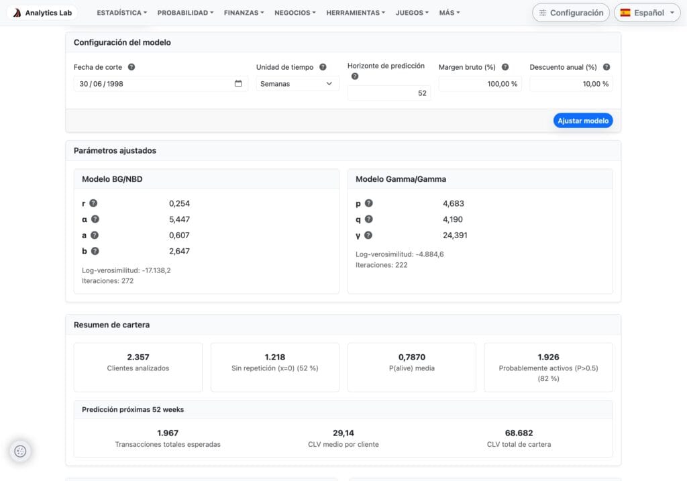
Task: Open the help icon next to Fecha de corte
Action: click(131, 67)
